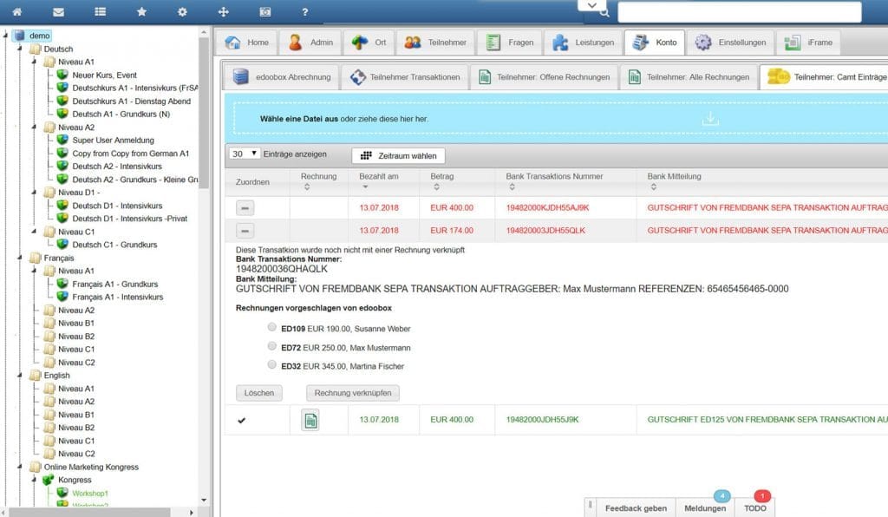
Task: Click the search magnifier icon
Action: click(x=604, y=12)
